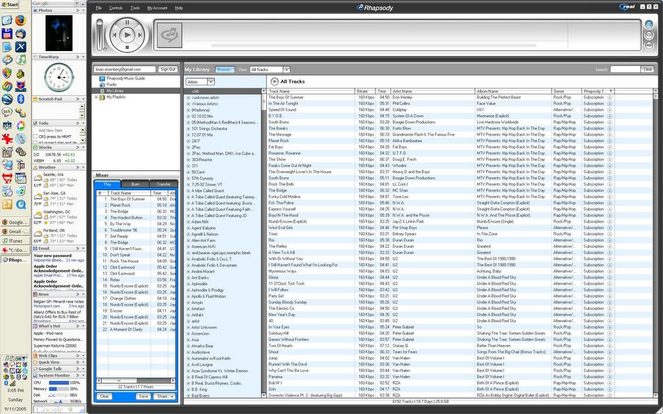Click the track progress bar in player display
This screenshot has height=414, width=663.
(374, 45)
